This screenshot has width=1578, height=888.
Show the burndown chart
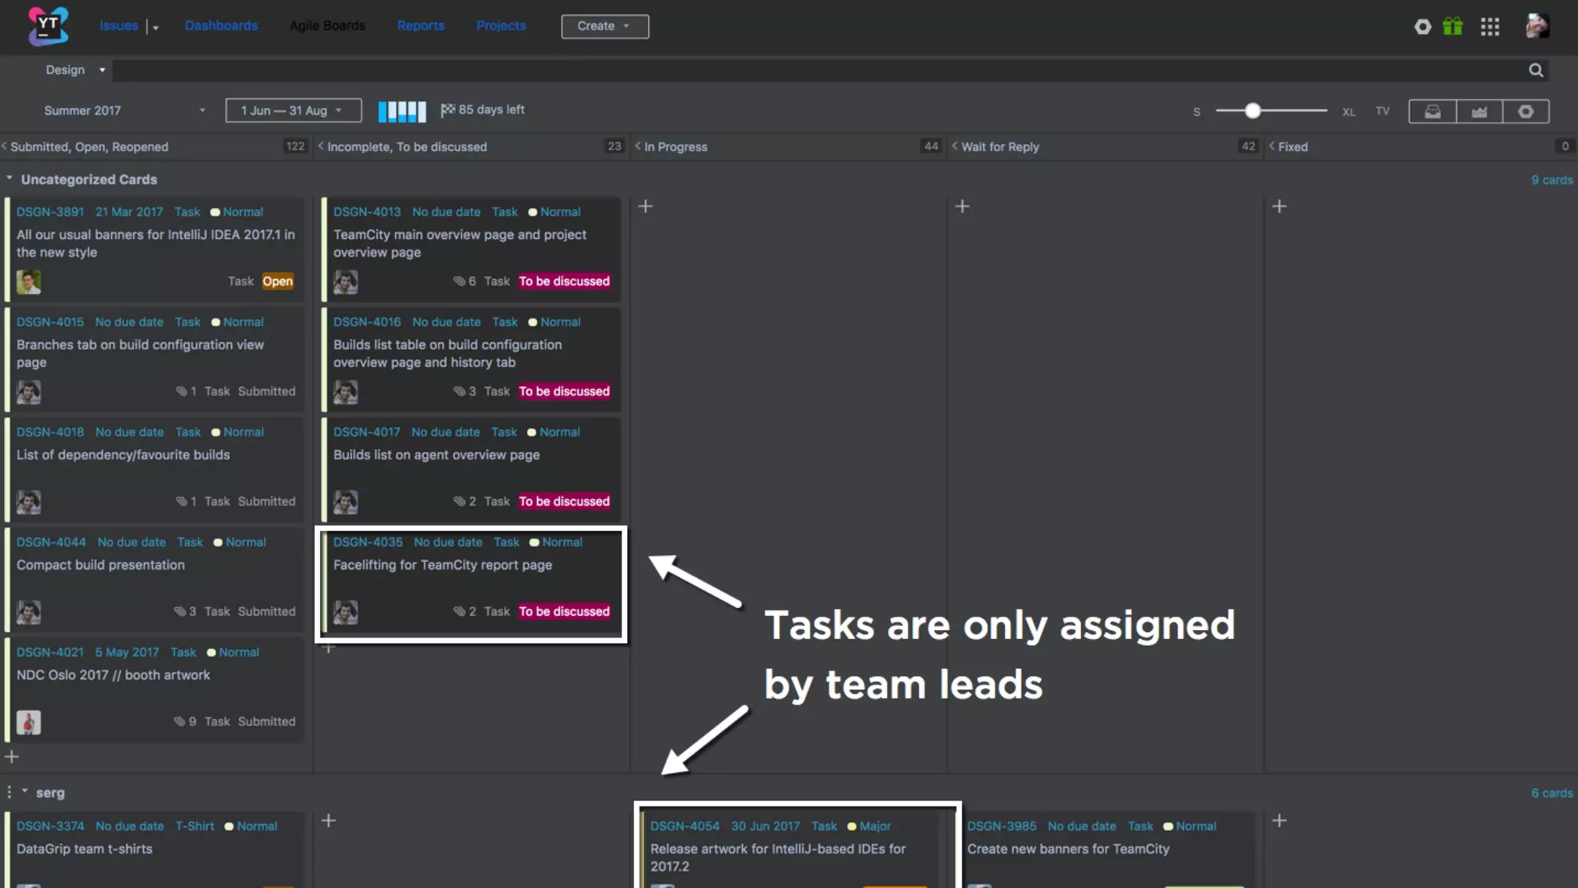pyautogui.click(x=1479, y=111)
